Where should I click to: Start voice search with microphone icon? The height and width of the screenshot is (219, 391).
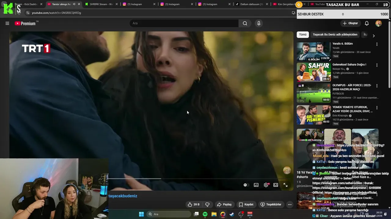[259, 23]
